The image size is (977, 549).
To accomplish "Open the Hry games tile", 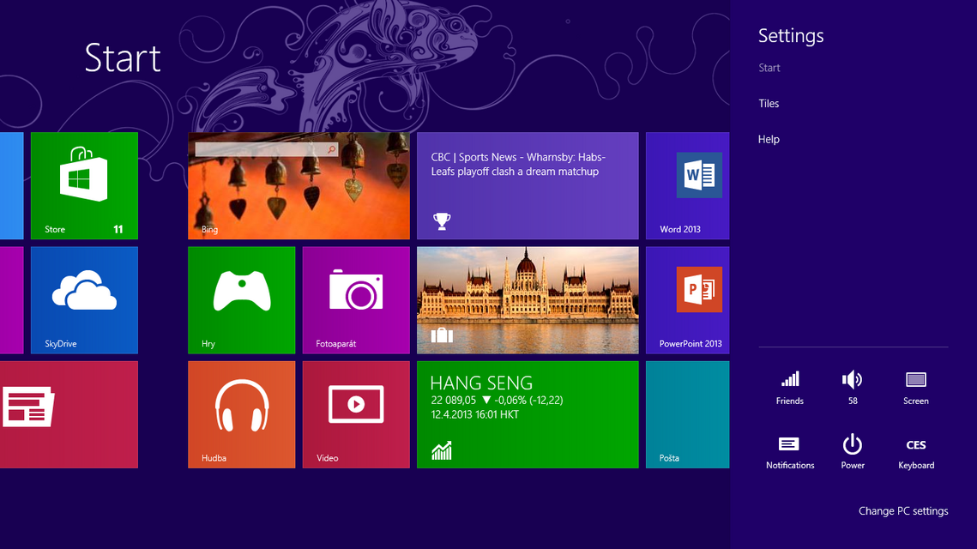I will 241,299.
